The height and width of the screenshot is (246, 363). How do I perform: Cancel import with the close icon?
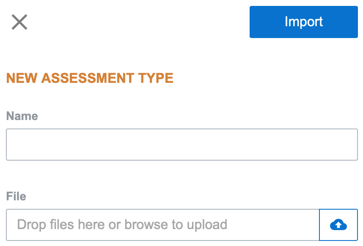tap(19, 22)
